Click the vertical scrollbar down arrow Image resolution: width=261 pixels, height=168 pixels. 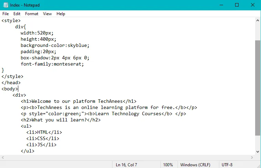pos(258,152)
